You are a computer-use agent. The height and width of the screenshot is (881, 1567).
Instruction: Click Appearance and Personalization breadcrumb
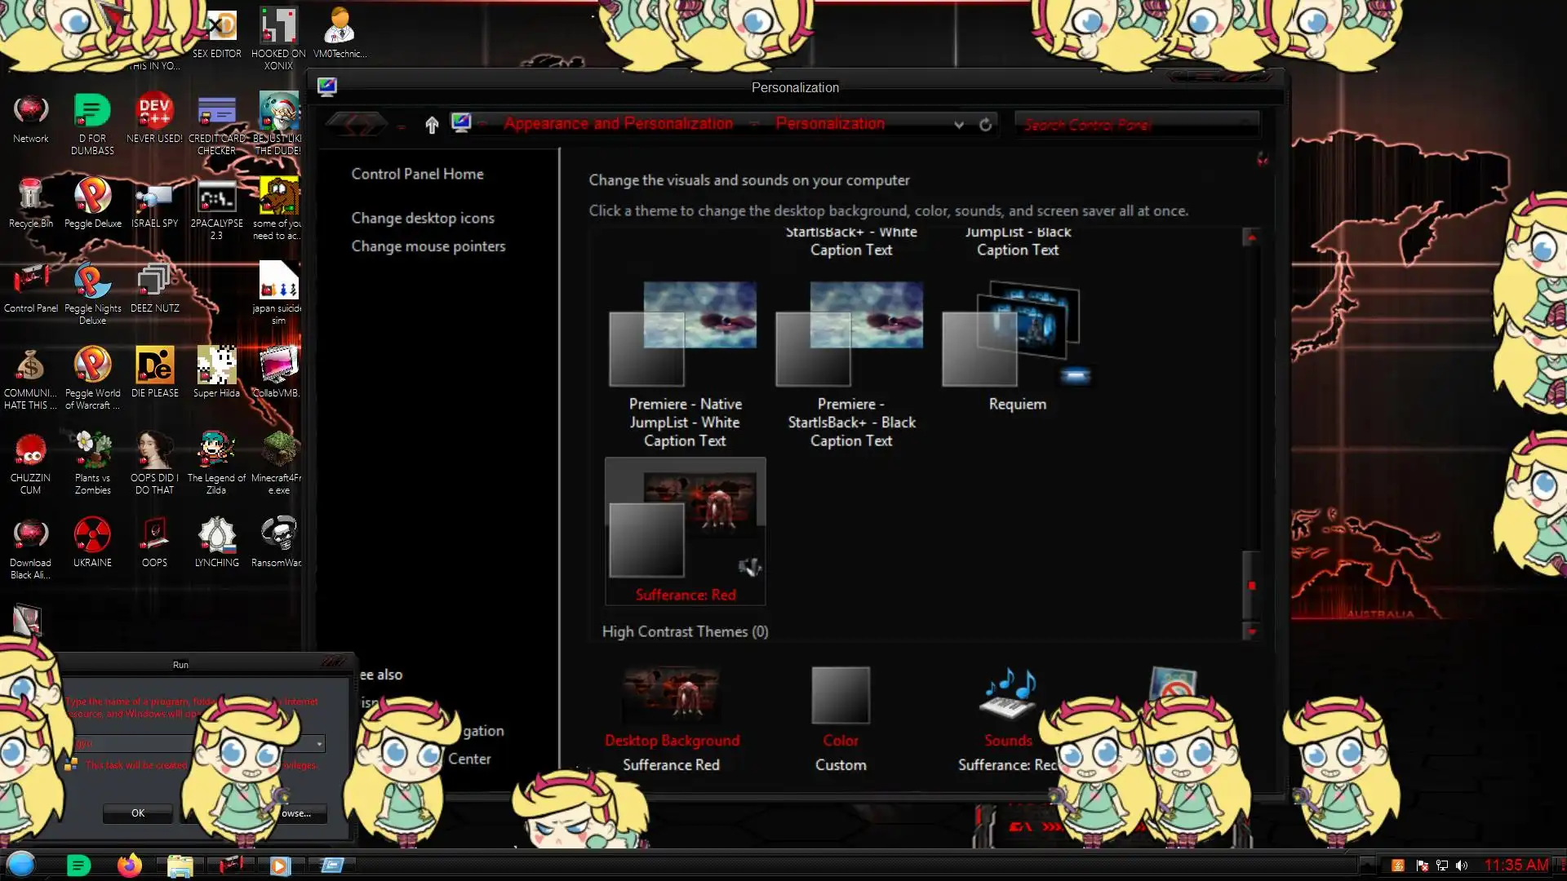click(618, 124)
